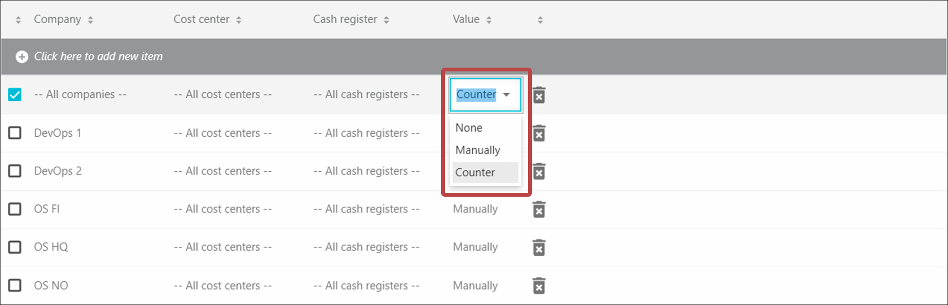Select None from the value list
The image size is (948, 305).
coord(469,128)
